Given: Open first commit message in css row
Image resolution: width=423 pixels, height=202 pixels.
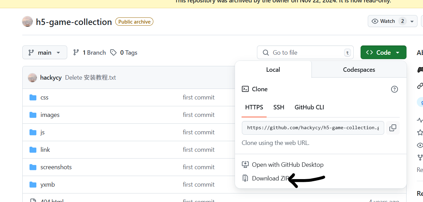Looking at the screenshot, I should [199, 97].
